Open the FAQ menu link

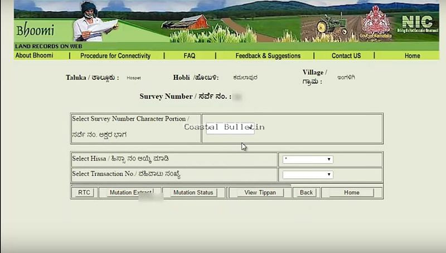(190, 56)
